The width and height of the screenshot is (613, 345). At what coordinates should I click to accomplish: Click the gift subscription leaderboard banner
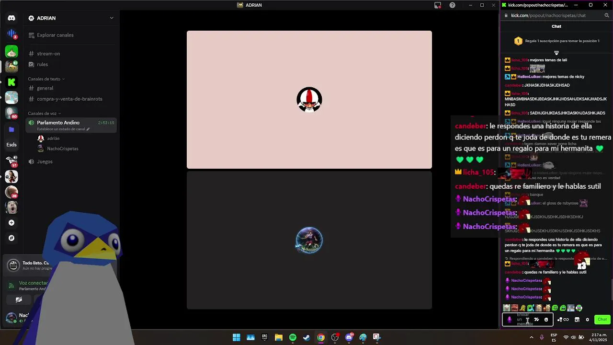[556, 41]
